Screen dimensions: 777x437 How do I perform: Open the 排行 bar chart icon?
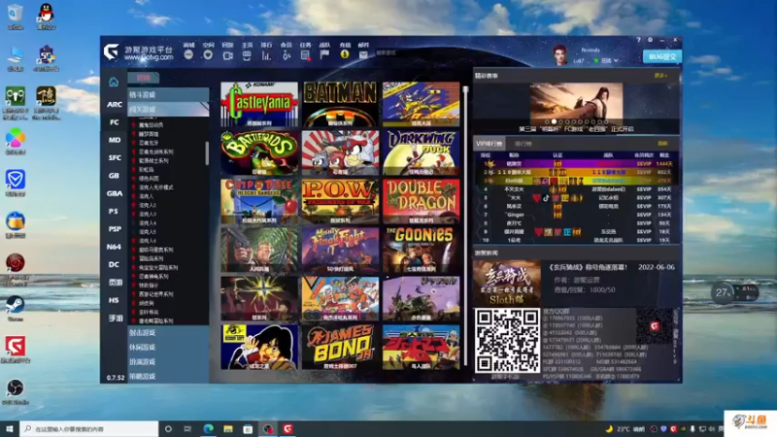[x=266, y=55]
